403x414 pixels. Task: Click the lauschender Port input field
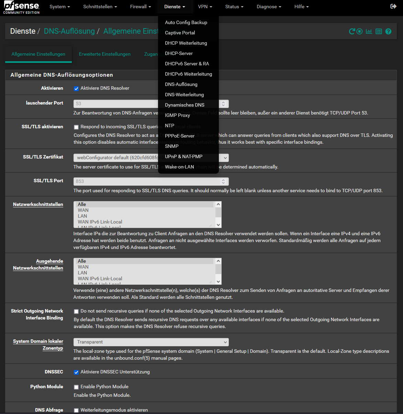(x=151, y=104)
